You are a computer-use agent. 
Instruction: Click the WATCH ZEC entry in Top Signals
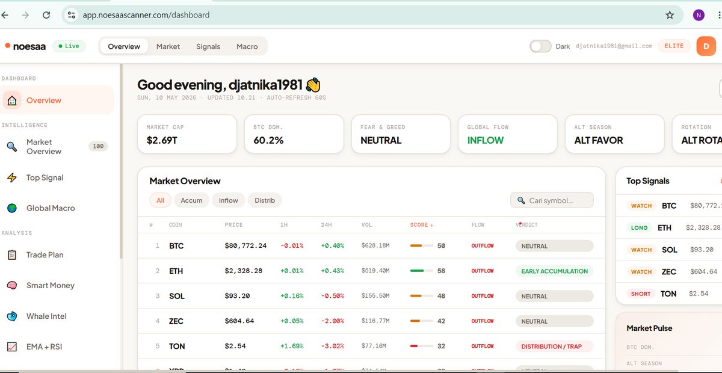pos(669,272)
